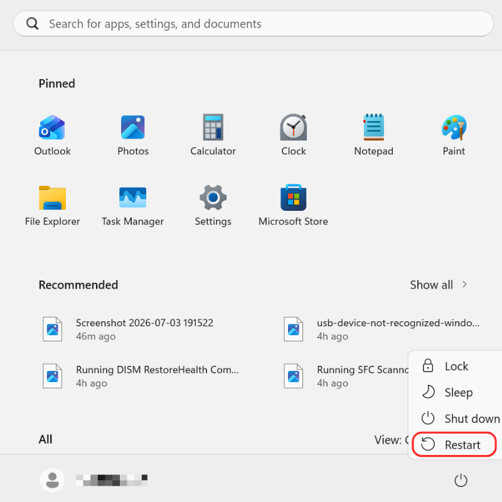Screen dimensions: 502x502
Task: Launch Notepad from pinned apps
Action: coord(373,135)
